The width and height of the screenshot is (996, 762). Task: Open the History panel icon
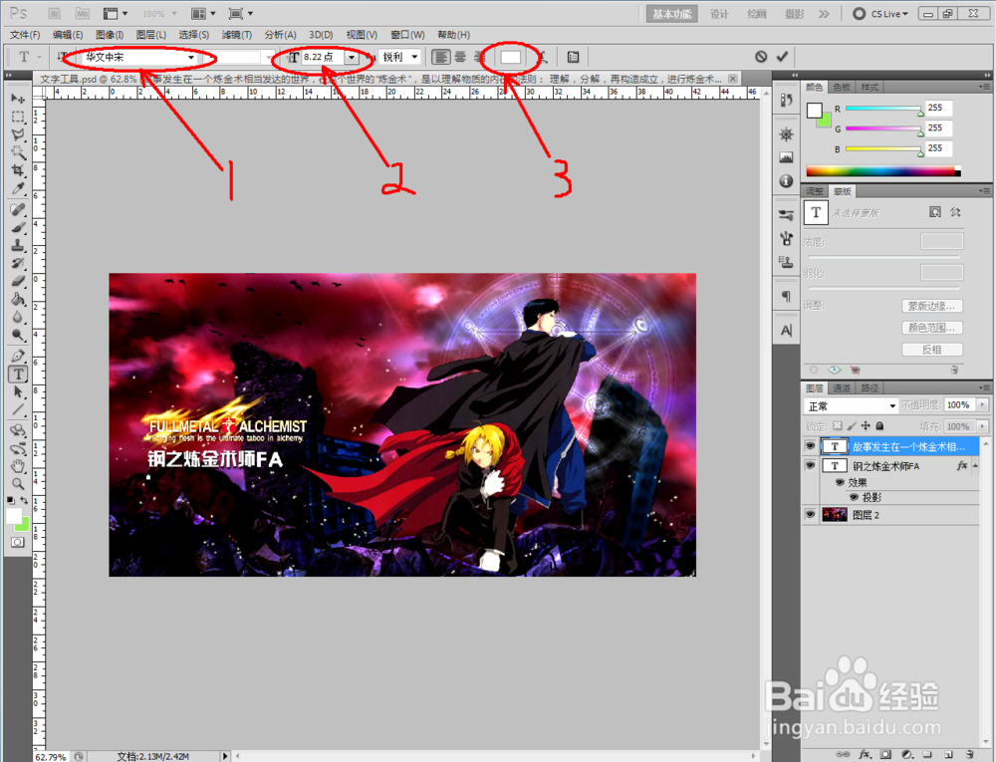pyautogui.click(x=787, y=101)
